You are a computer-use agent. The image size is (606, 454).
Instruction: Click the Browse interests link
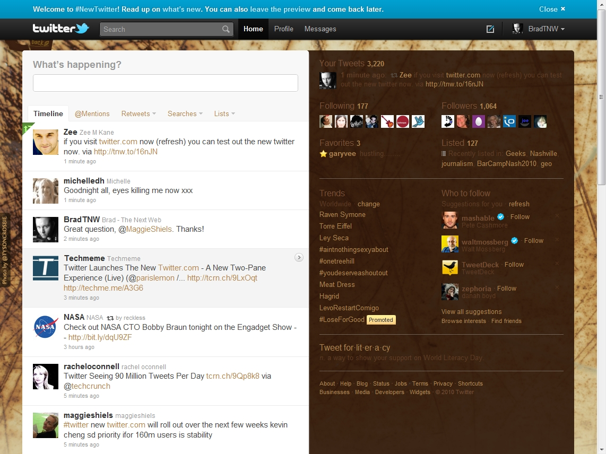tap(464, 321)
